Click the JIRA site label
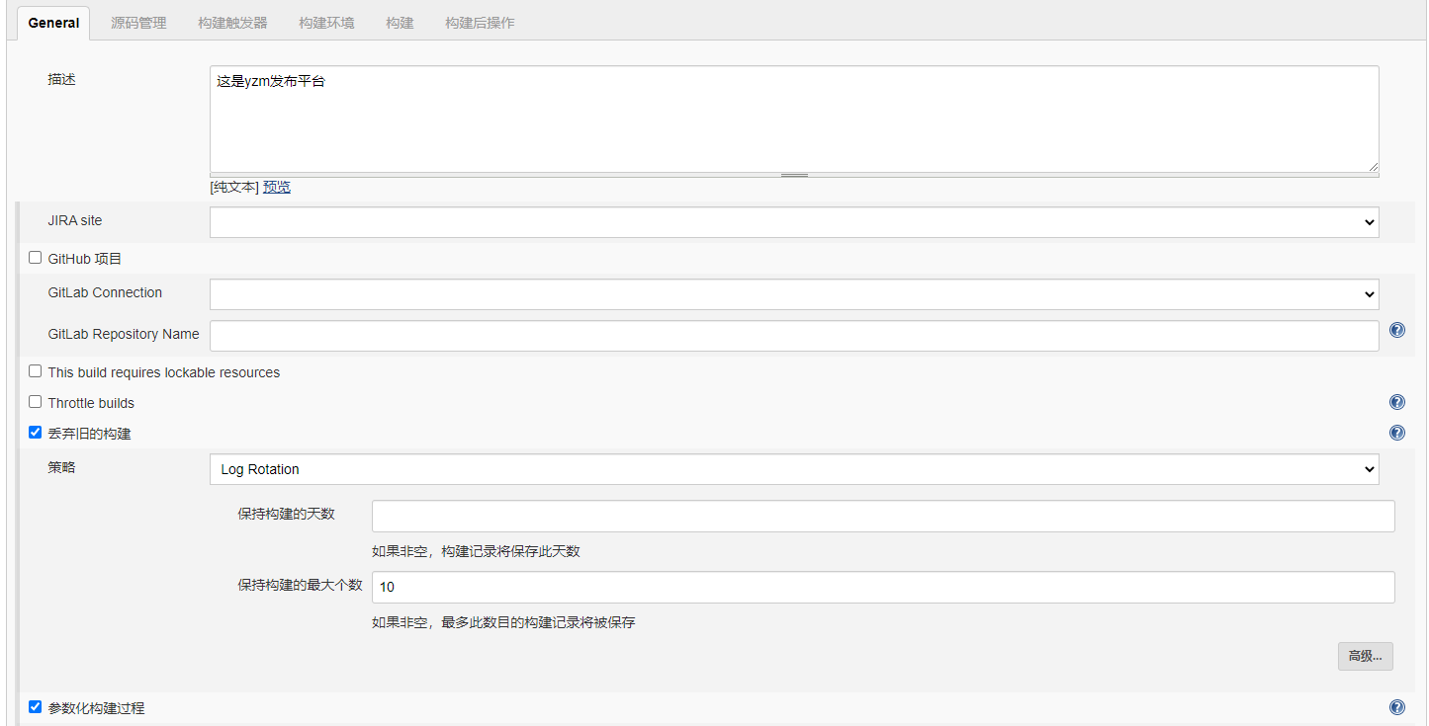Image resolution: width=1429 pixels, height=726 pixels. 75,220
